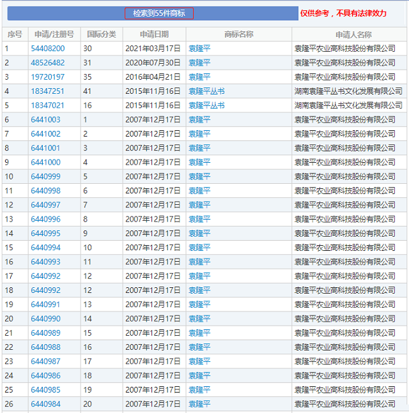Open 6440992 link in row 18
Image resolution: width=409 pixels, height=413 pixels.
[45, 290]
